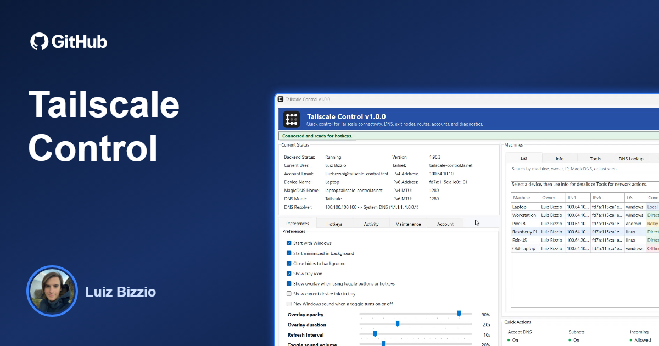Click the Version value 1.96.3
The image size is (659, 346).
(436, 157)
